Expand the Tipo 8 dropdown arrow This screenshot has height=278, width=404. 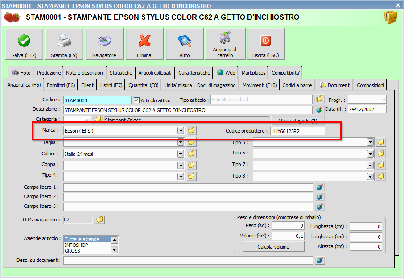tap(370, 177)
